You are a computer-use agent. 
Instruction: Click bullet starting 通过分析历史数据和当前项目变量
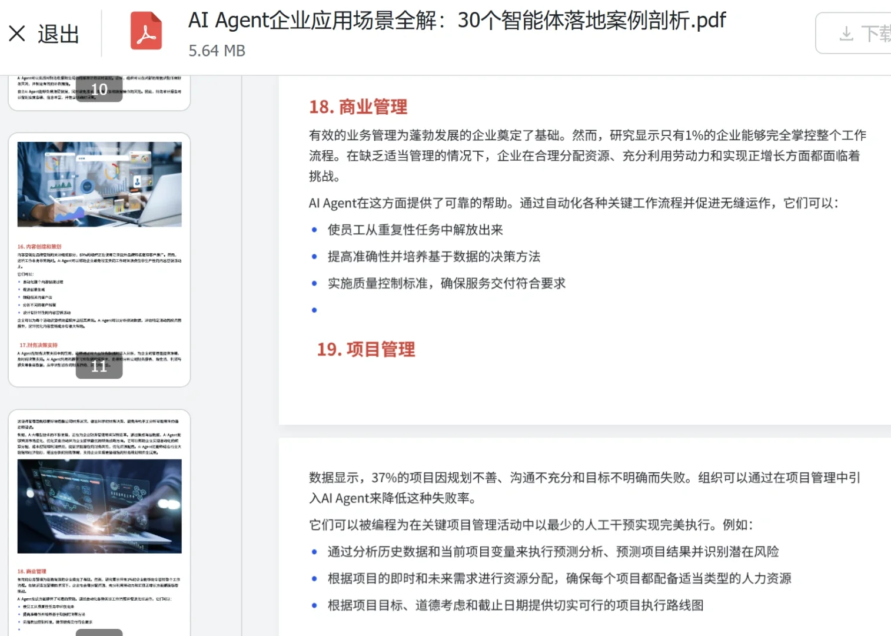tap(553, 552)
